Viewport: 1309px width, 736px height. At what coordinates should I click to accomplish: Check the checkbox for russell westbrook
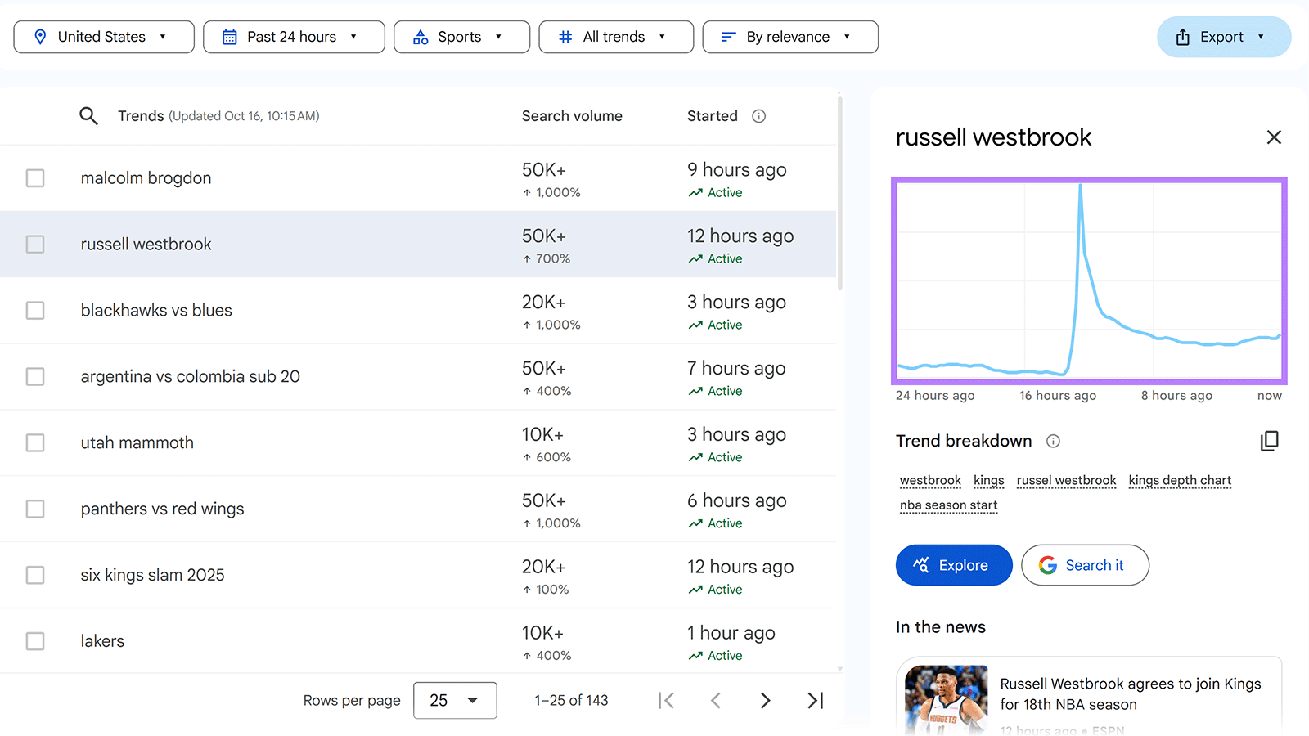point(34,244)
